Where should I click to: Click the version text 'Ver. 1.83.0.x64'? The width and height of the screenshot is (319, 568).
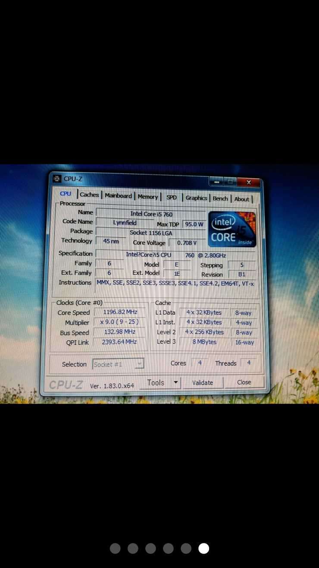[x=112, y=386]
